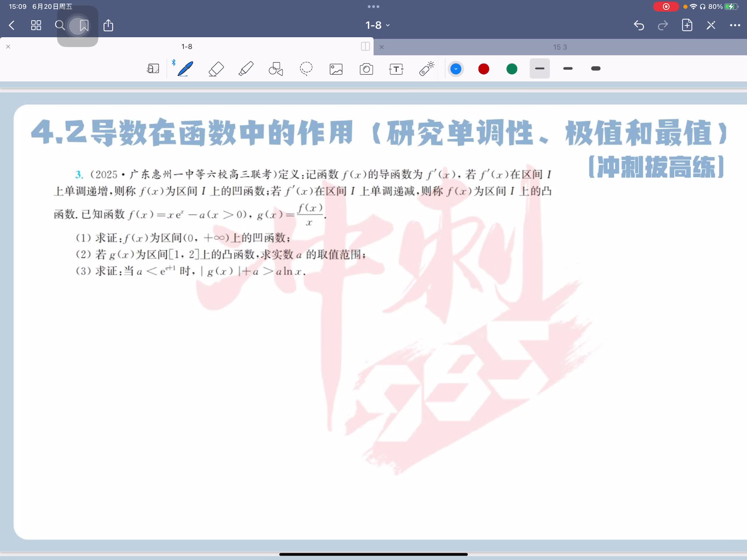Select the text box tool
Viewport: 747px width, 560px height.
(396, 69)
